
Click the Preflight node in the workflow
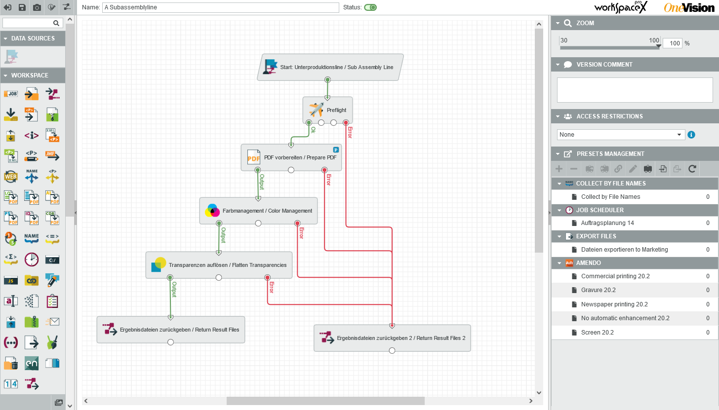(x=327, y=110)
